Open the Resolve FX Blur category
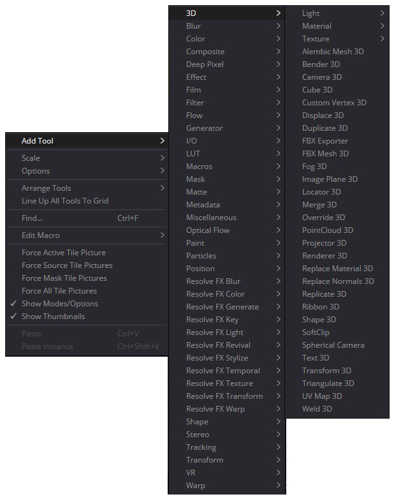 227,281
